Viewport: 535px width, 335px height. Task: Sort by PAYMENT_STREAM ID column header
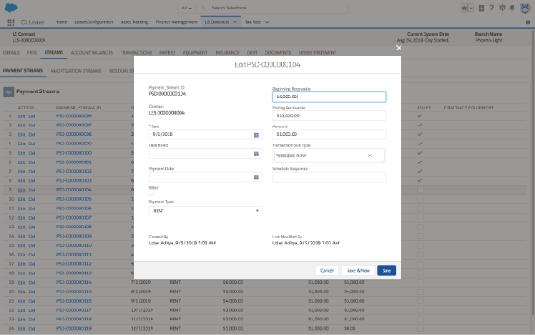(x=79, y=108)
